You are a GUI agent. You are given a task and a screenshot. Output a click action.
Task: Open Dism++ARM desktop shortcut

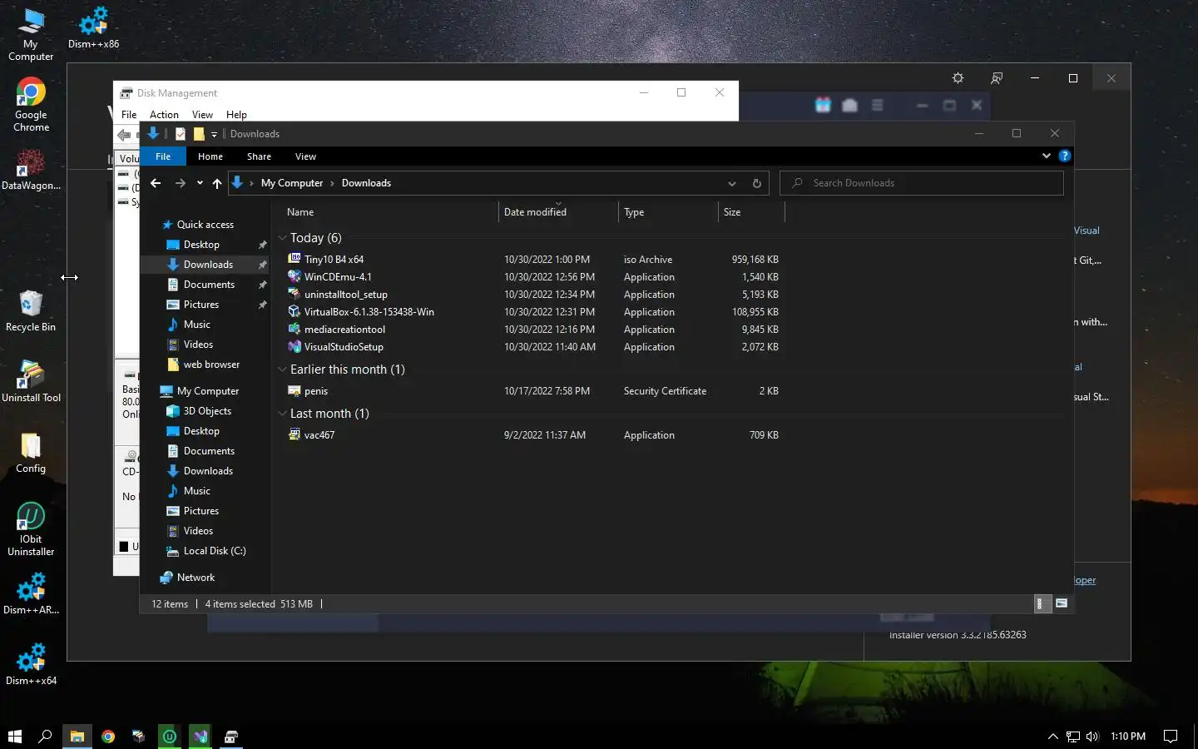[x=31, y=593]
